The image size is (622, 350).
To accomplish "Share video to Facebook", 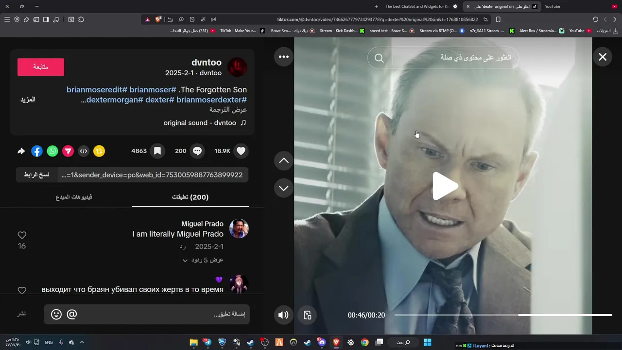I will [x=37, y=151].
